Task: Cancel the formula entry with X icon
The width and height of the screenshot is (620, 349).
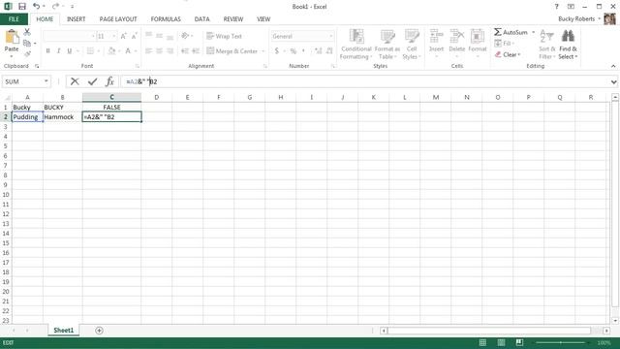Action: 75,81
